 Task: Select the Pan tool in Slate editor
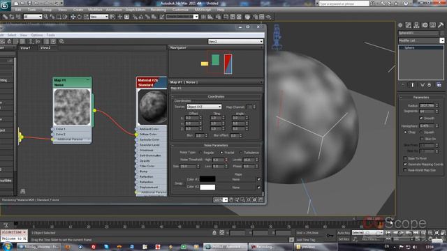click(x=231, y=200)
